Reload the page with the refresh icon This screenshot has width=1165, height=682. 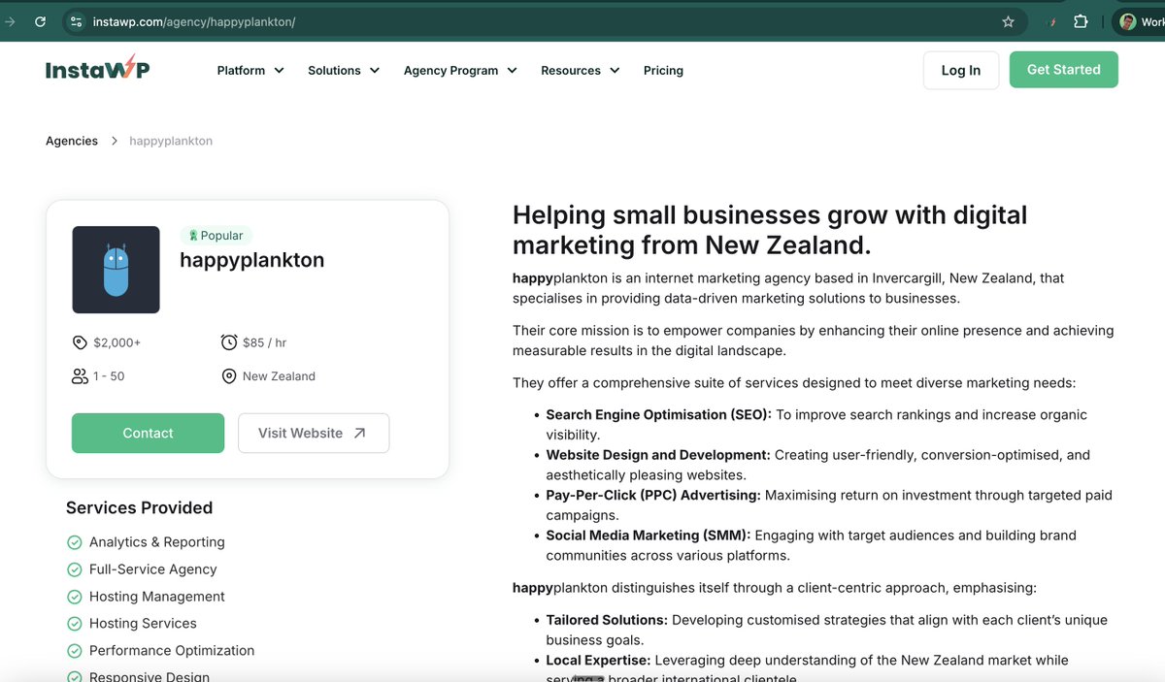40,21
